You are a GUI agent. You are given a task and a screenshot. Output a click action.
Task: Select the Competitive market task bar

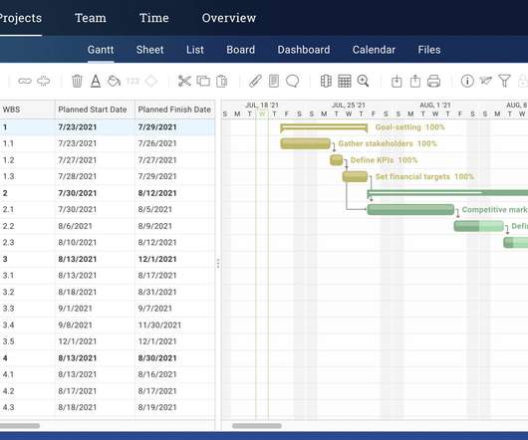[x=410, y=210]
